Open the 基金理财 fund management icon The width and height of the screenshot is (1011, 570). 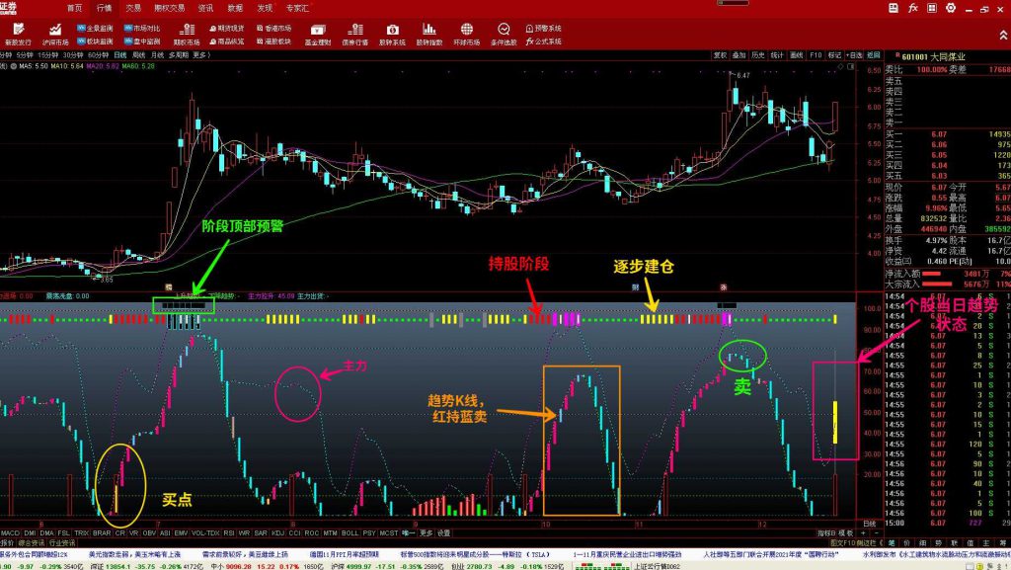tap(318, 34)
